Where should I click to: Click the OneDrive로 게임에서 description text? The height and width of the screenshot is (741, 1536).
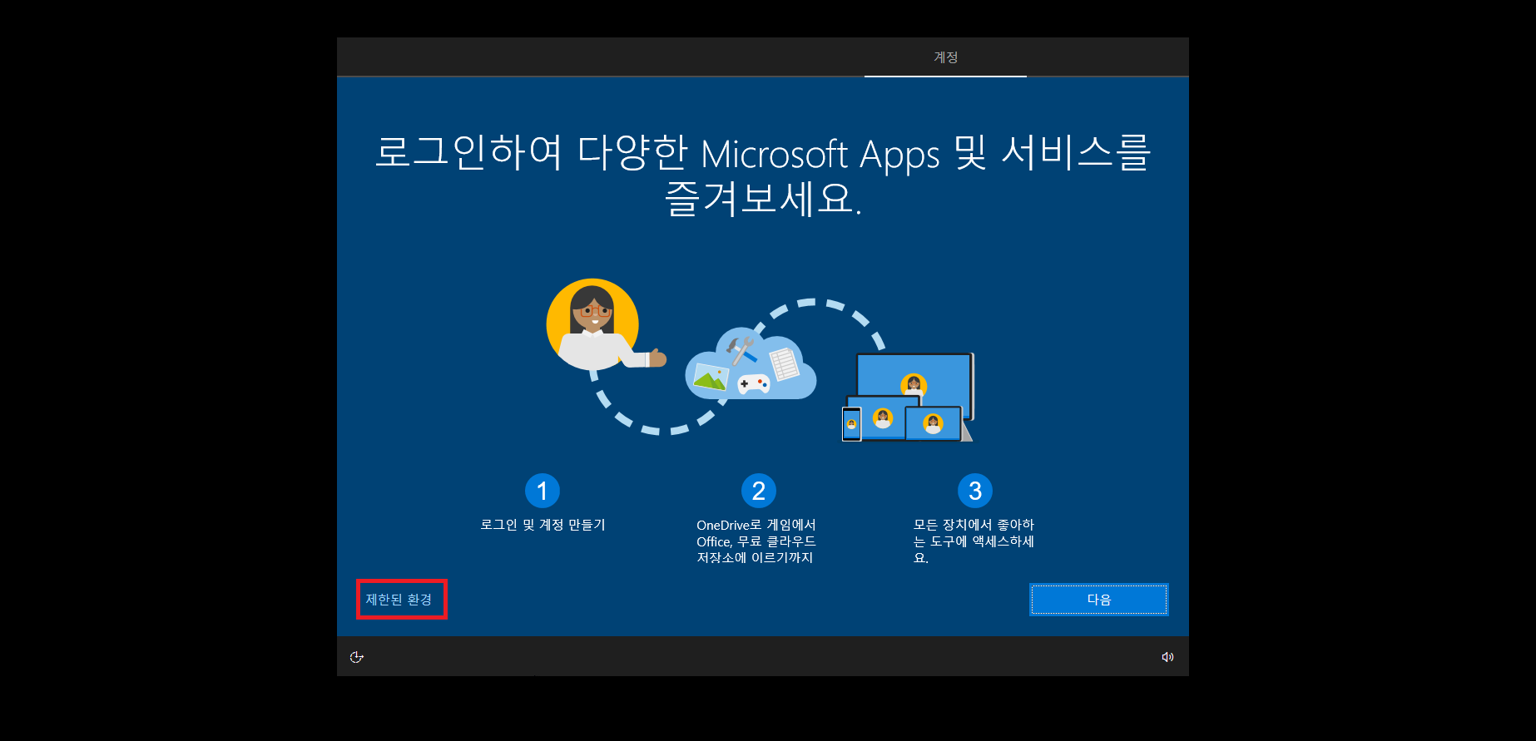[756, 541]
